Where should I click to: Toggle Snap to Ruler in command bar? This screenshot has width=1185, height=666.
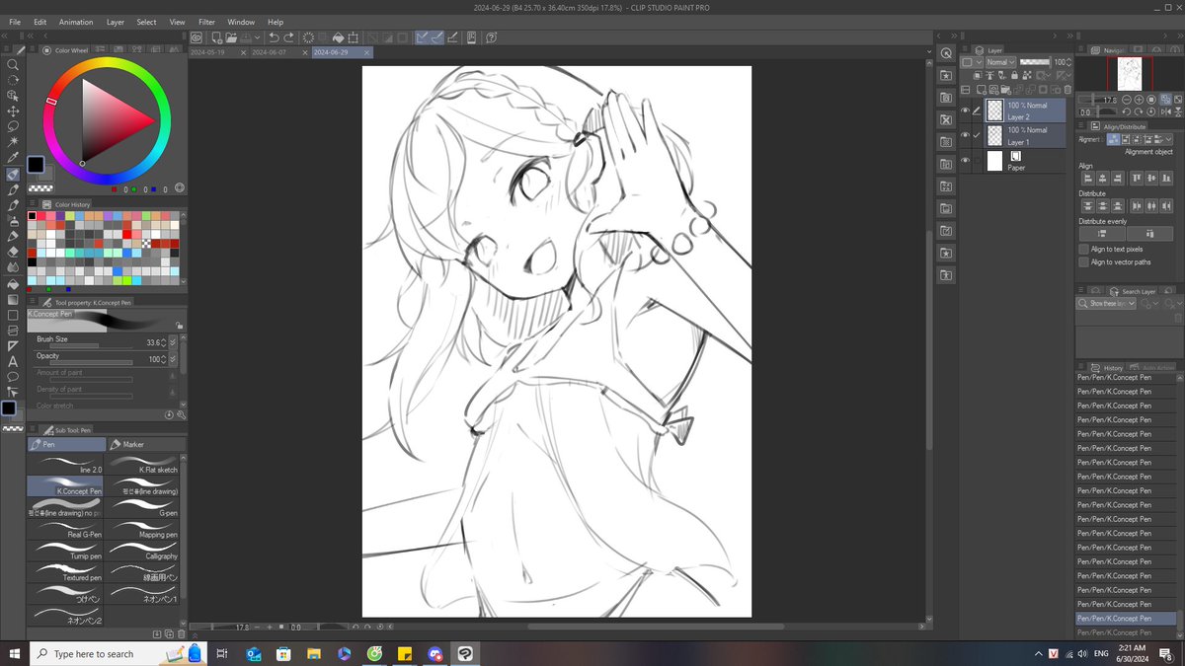tap(421, 37)
